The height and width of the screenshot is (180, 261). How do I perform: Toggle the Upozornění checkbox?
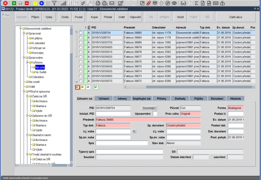(x=155, y=114)
